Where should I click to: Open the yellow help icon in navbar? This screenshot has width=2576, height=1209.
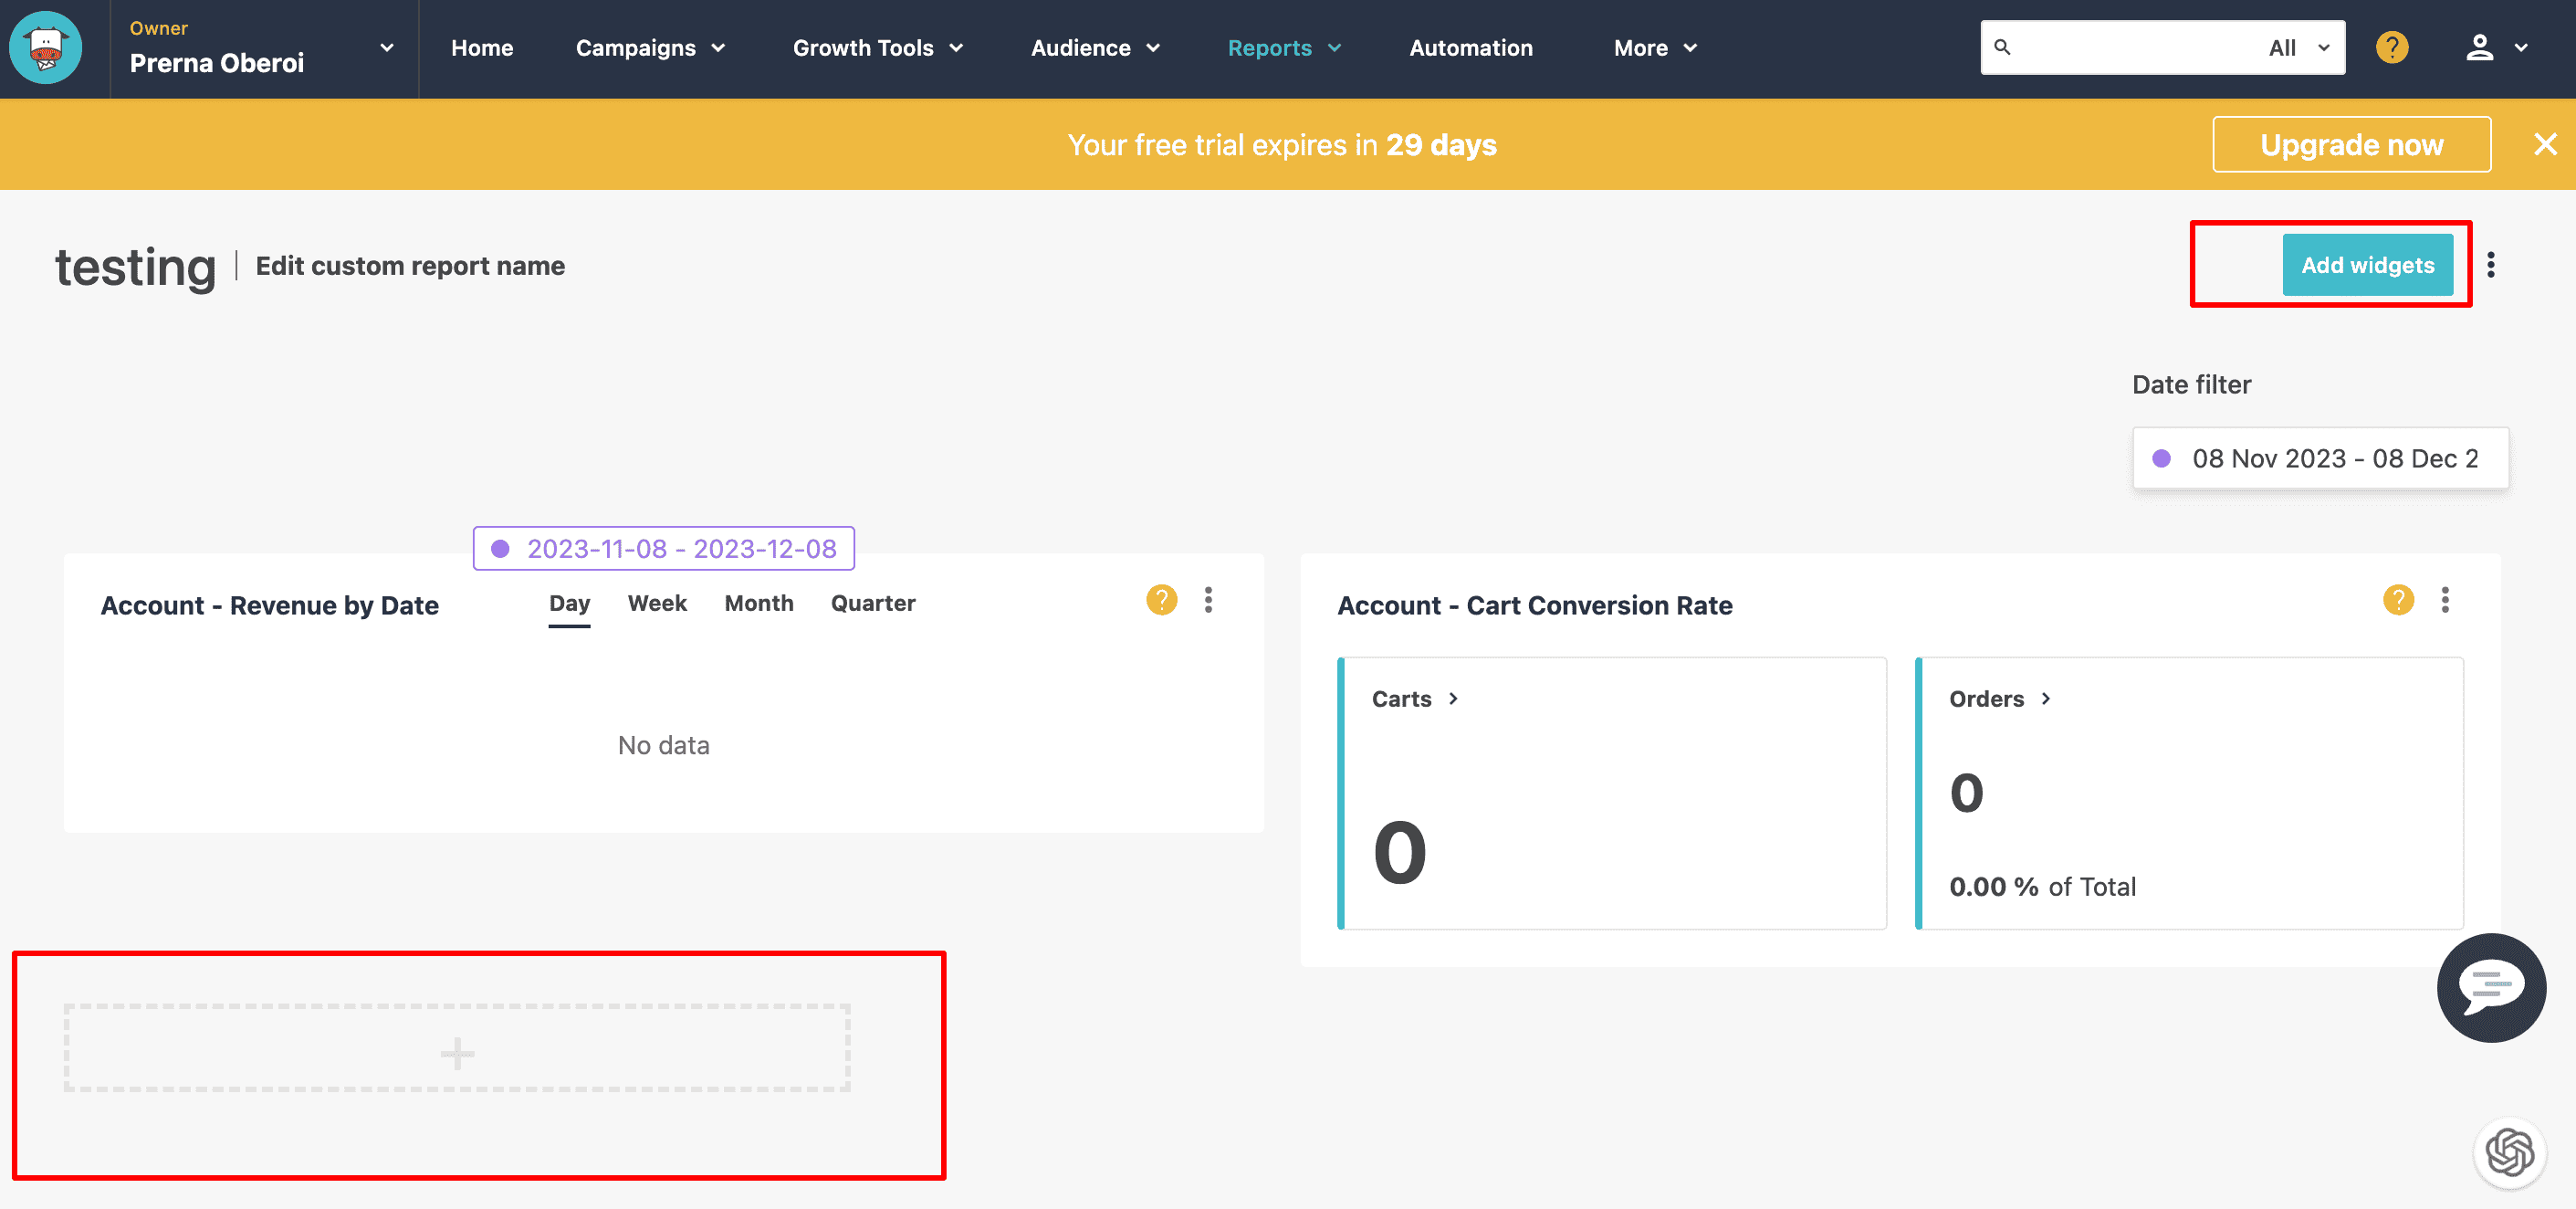point(2391,48)
